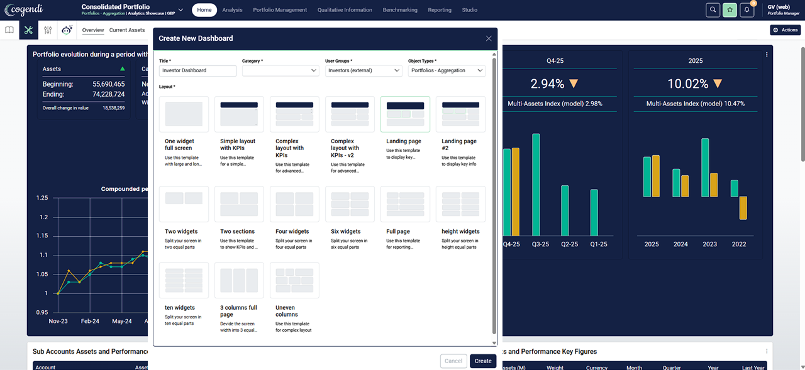Choose the Six widgets layout thumbnail
The image size is (805, 370).
[x=350, y=204]
